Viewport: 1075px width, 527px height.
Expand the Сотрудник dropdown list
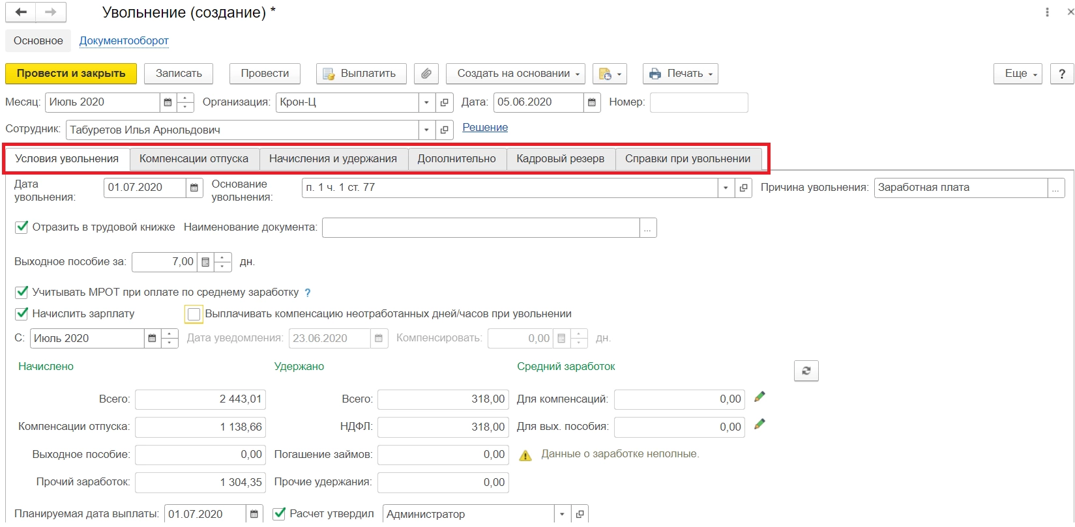(427, 130)
